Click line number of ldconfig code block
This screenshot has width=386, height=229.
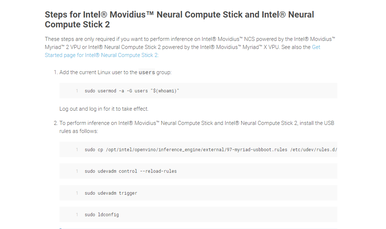point(77,215)
